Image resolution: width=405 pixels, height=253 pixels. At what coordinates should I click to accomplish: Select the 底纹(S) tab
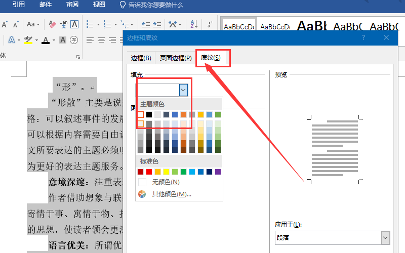tap(211, 57)
